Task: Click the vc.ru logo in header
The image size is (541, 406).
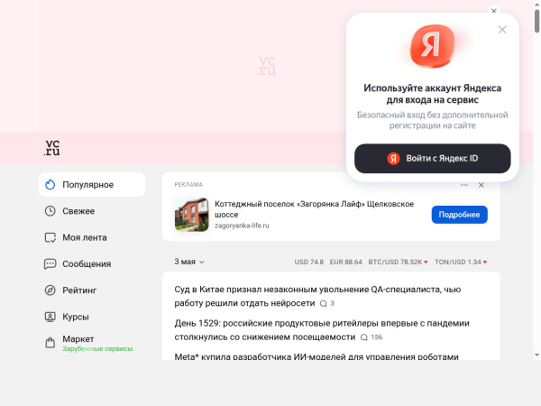Action: [x=52, y=148]
